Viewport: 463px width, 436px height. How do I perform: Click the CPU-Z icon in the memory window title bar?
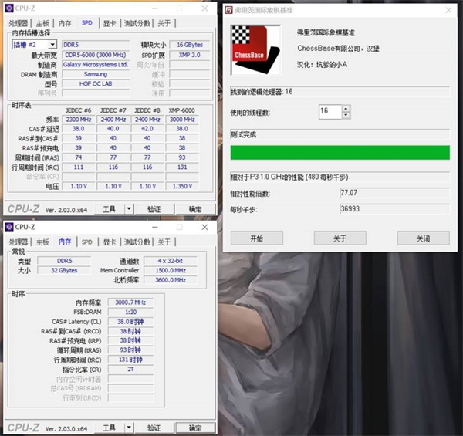tap(10, 227)
